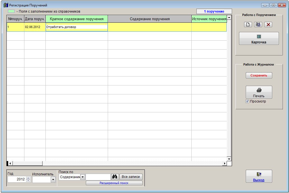The image size is (289, 193).
Task: Expand the Поиск по field dropdown
Action: click(x=83, y=177)
